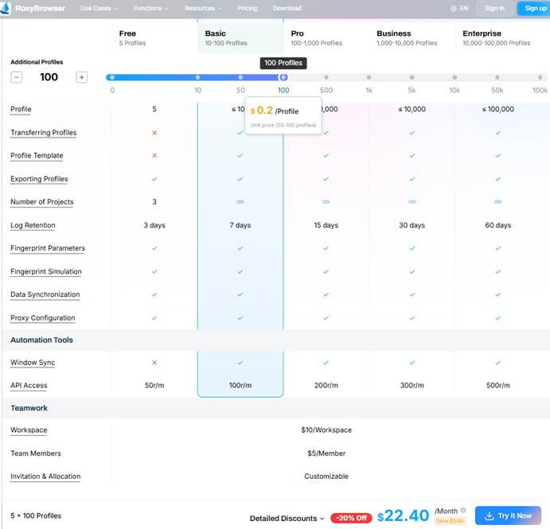
Task: Click the 5 + 100 Profiles summary
Action: [x=36, y=515]
